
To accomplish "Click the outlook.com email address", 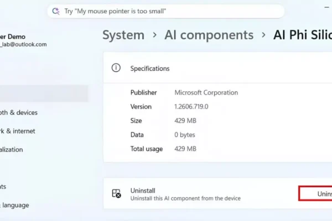I will [x=23, y=44].
